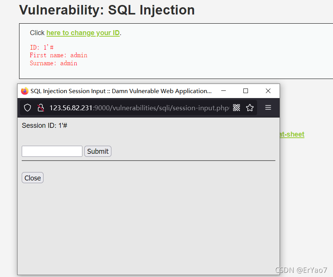Open the partially hidden 'at-sheet' link
The image size is (333, 277).
coord(292,134)
